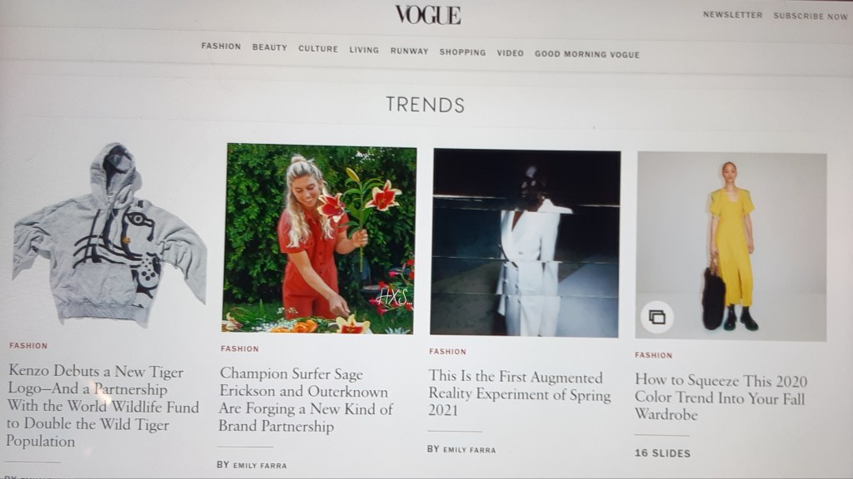The height and width of the screenshot is (479, 853).
Task: Read the Kenzo Debuts a New Tiger Logo article
Action: (102, 406)
